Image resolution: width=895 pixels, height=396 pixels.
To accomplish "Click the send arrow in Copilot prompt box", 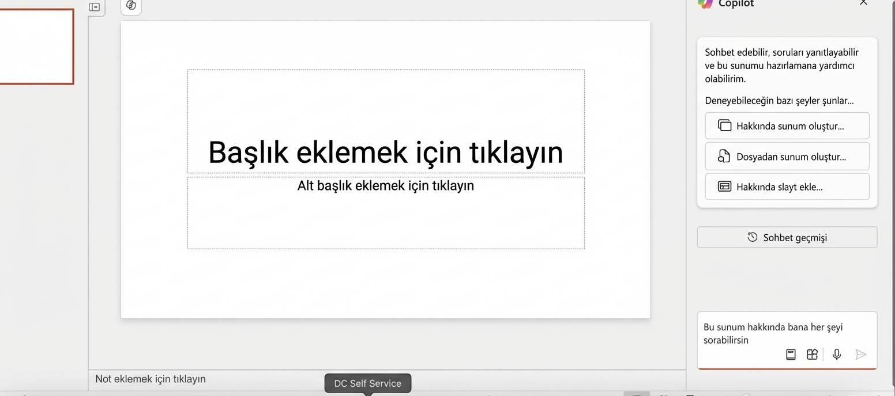I will [861, 355].
